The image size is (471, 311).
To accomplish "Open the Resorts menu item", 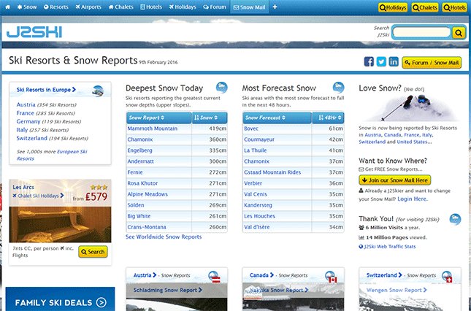I will [x=56, y=7].
